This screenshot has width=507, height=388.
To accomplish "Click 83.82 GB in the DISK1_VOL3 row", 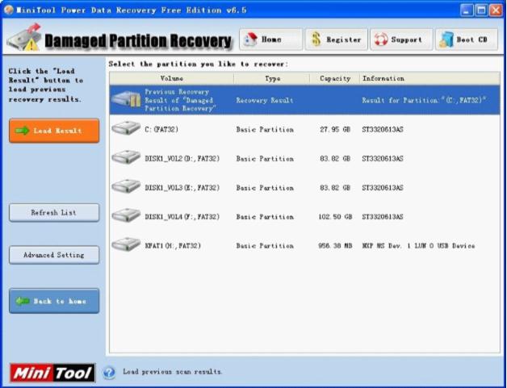I will [335, 188].
